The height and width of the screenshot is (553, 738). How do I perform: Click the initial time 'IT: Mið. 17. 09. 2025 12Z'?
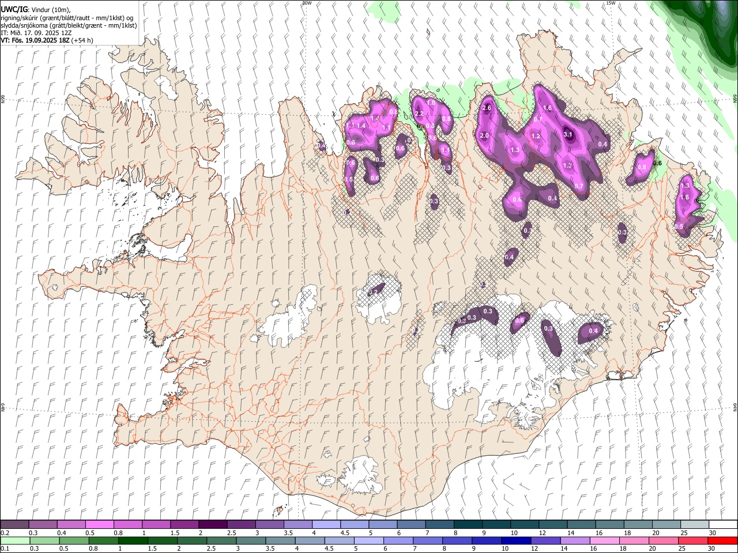[x=36, y=33]
